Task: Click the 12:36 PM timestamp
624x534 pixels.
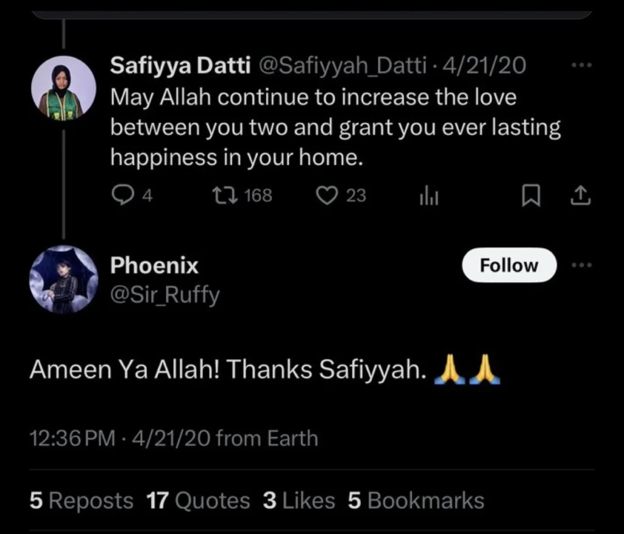Action: [73, 437]
